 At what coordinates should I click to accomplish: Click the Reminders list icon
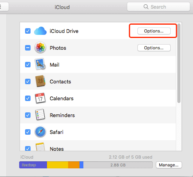click(40, 115)
